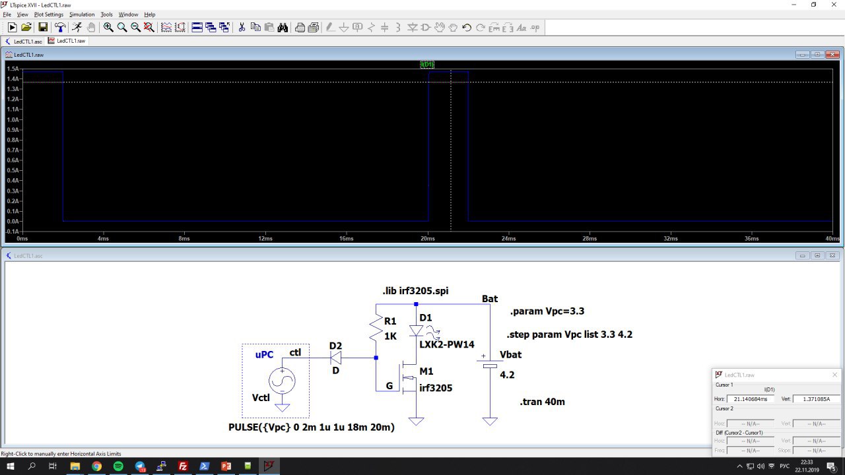Click the Undo arrow in the toolbar

click(x=467, y=27)
